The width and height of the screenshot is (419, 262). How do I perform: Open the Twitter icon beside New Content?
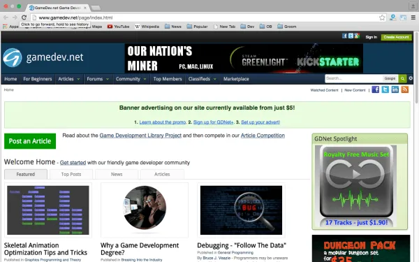pos(385,89)
